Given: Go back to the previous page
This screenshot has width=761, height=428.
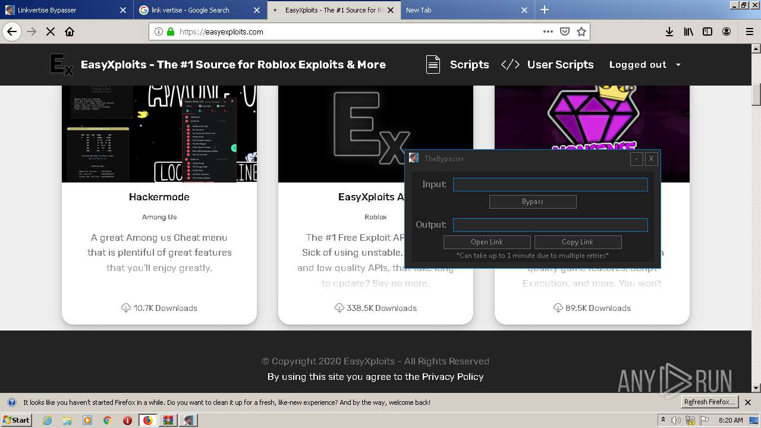Looking at the screenshot, I should [12, 32].
